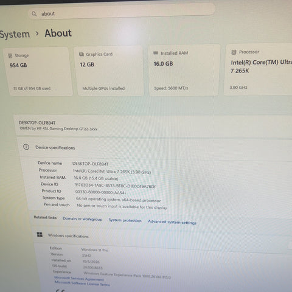
Task: Open the Installed RAM 16.0 GB card
Action: [184, 70]
